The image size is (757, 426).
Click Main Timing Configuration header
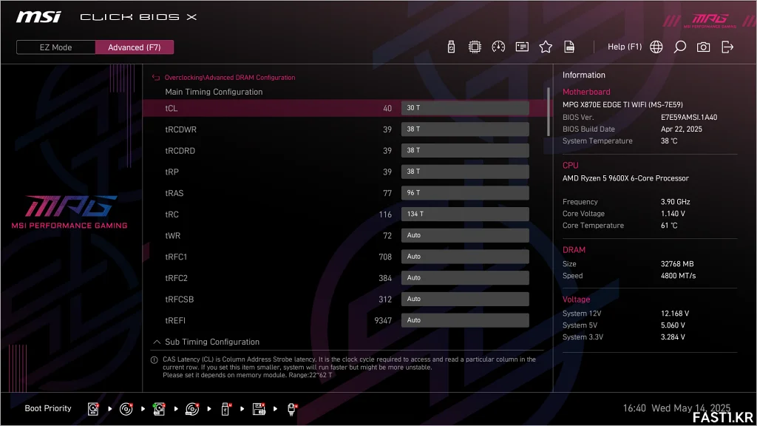pyautogui.click(x=214, y=92)
